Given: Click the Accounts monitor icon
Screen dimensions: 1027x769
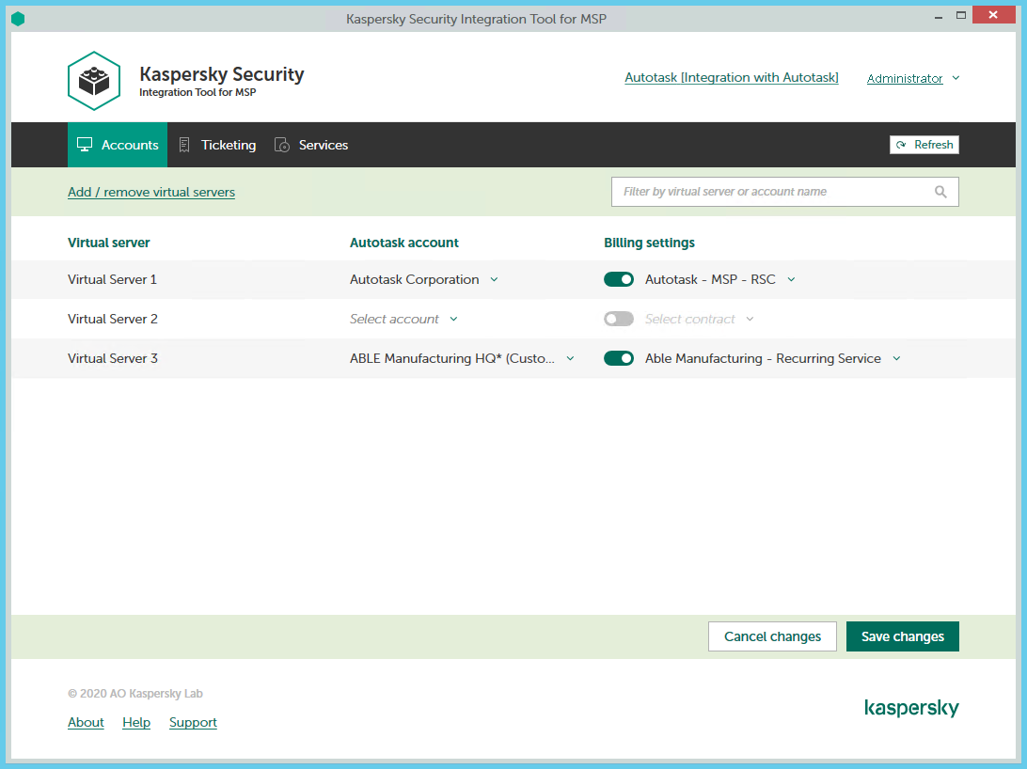Looking at the screenshot, I should (x=85, y=145).
